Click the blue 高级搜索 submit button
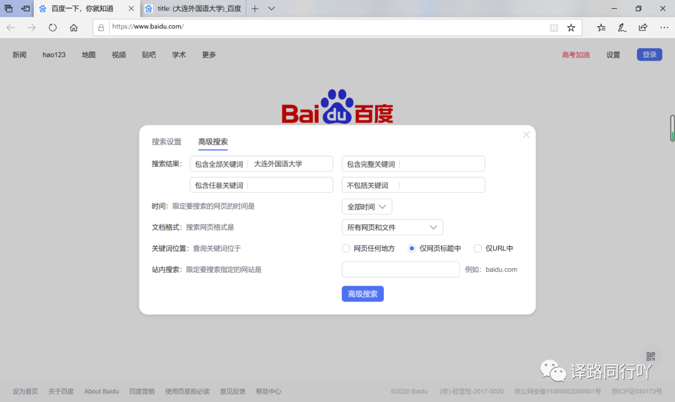 363,294
